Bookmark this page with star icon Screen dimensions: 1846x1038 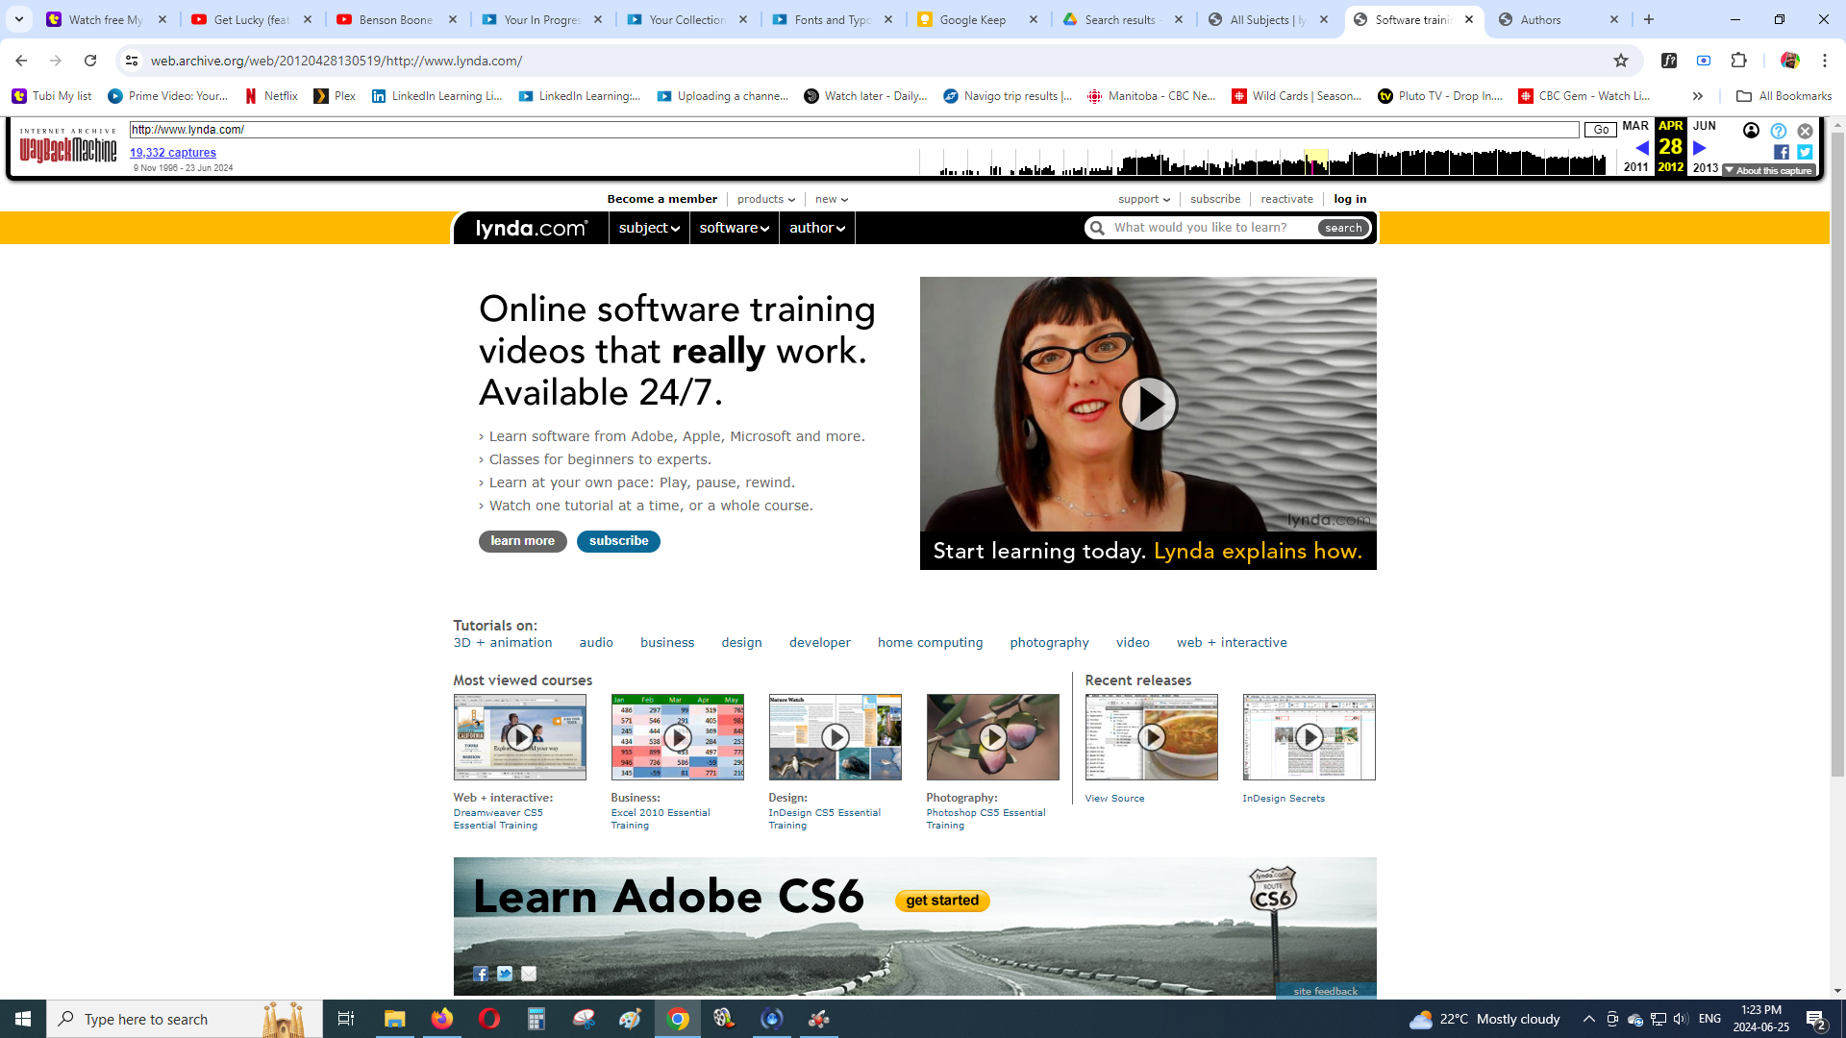point(1621,61)
